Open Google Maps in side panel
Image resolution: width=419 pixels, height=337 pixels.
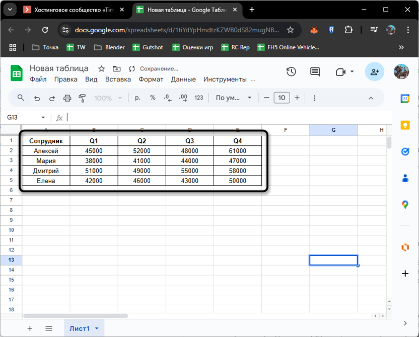point(405,204)
